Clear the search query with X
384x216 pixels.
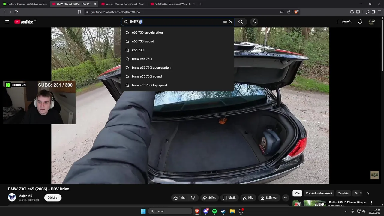click(231, 22)
